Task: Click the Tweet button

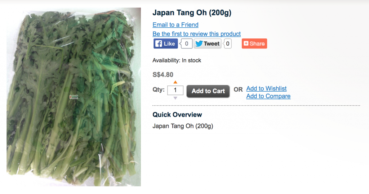Action: [207, 43]
